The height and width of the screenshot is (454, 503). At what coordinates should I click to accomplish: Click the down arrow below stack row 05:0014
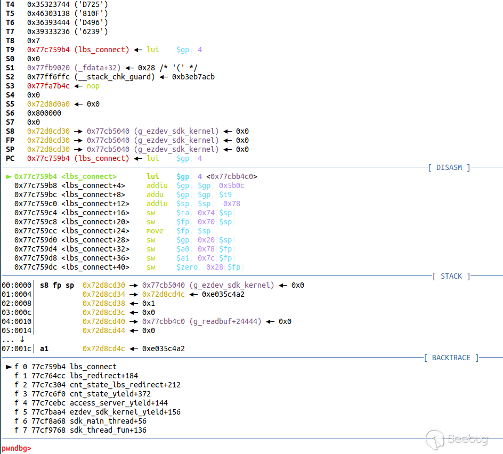(22, 339)
